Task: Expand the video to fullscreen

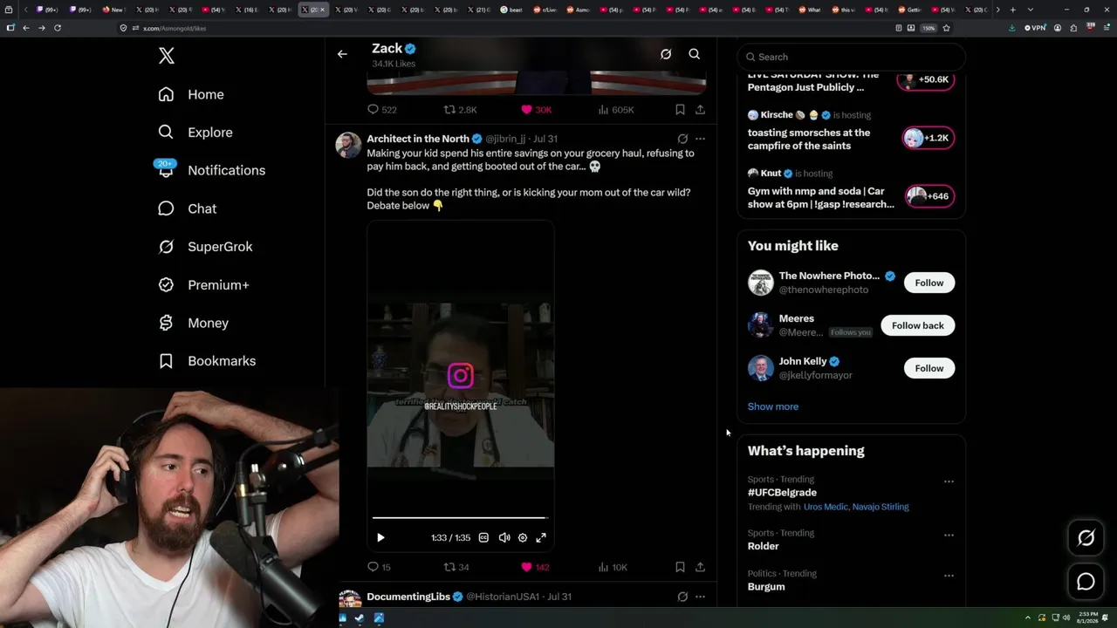Action: point(541,538)
